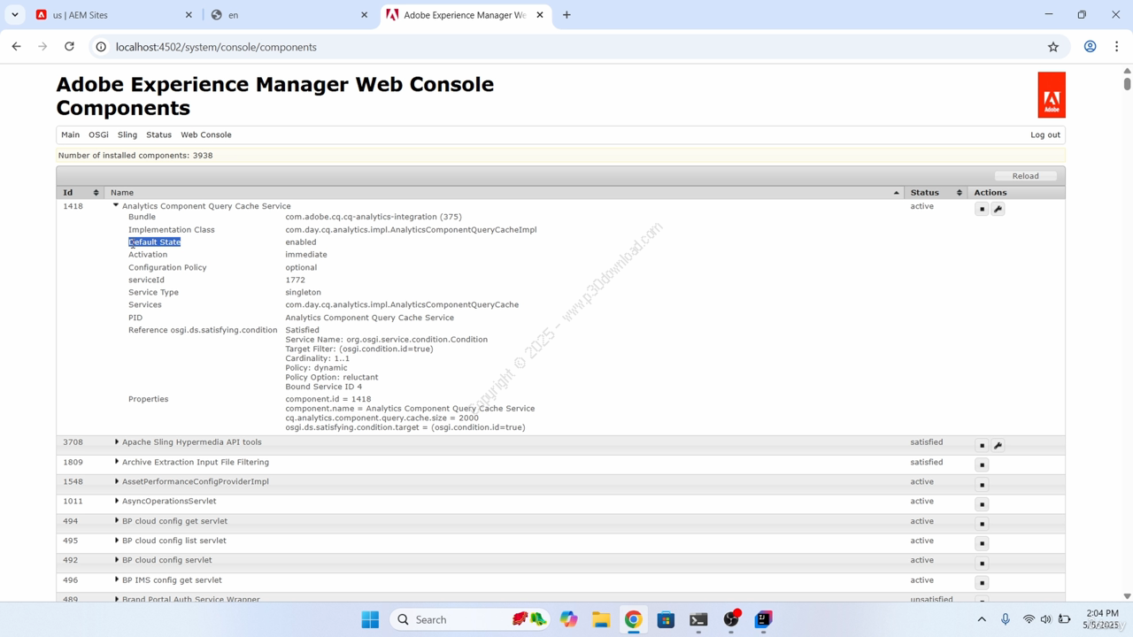Screen dimensions: 1133x637
Task: Click the page vertical scrollbar thumb
Action: tap(1127, 84)
